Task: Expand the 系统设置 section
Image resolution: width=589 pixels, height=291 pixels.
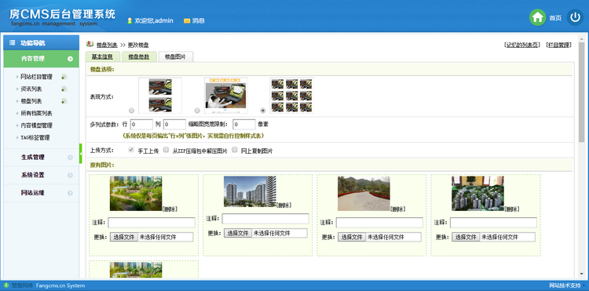Action: 42,175
